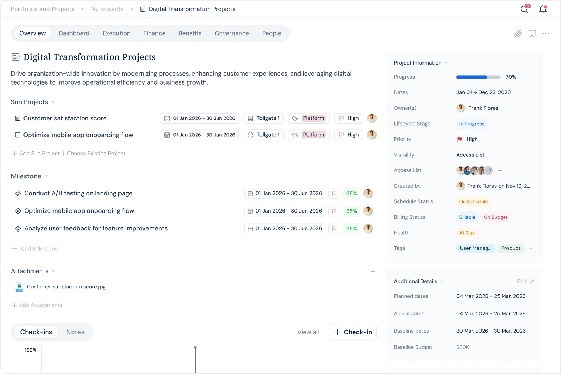Switch to the Dashboard tab
The image size is (561, 374).
pos(74,33)
